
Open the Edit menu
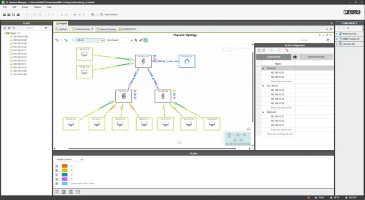[14, 7]
